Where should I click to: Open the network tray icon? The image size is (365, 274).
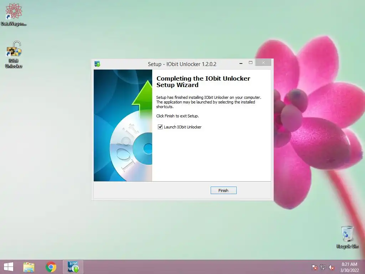click(323, 267)
